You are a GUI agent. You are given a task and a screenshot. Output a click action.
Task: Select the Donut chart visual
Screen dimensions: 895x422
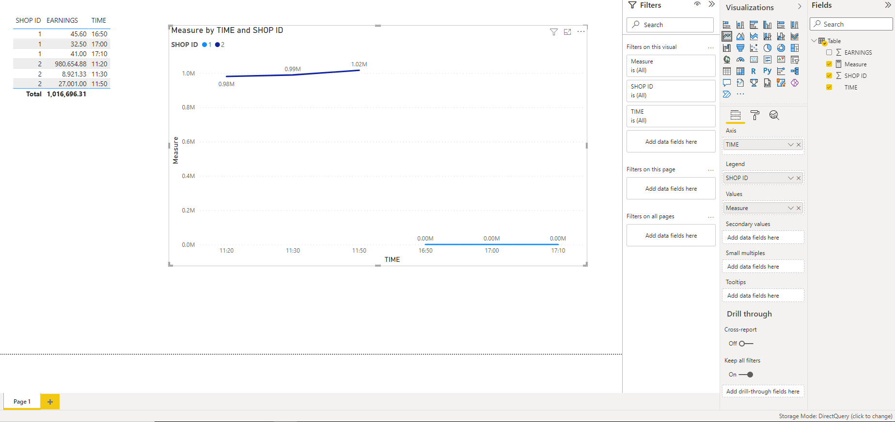point(781,48)
